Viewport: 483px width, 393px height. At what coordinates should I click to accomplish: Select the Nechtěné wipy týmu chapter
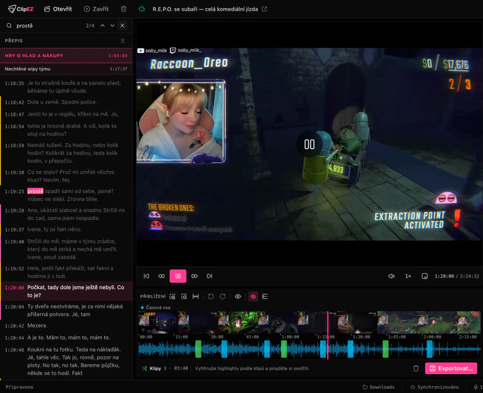pyautogui.click(x=66, y=68)
